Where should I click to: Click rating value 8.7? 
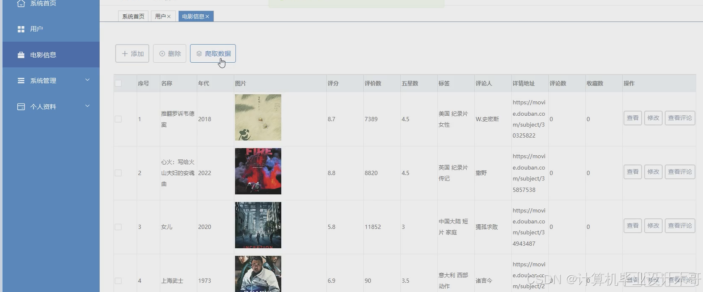pos(331,119)
